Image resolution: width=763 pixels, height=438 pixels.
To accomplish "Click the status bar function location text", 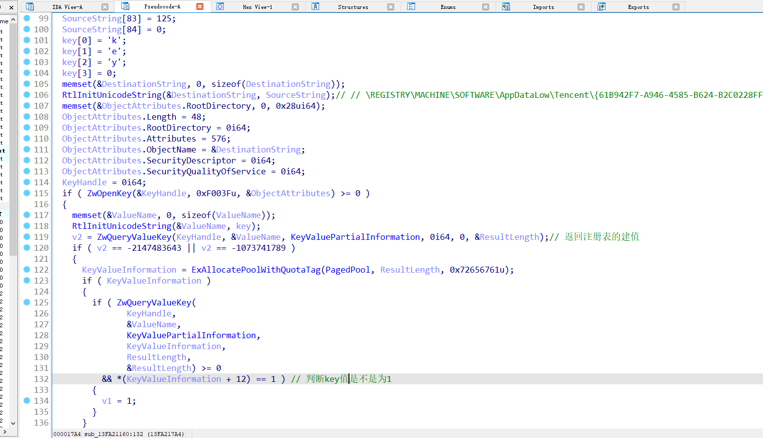I will [x=134, y=434].
